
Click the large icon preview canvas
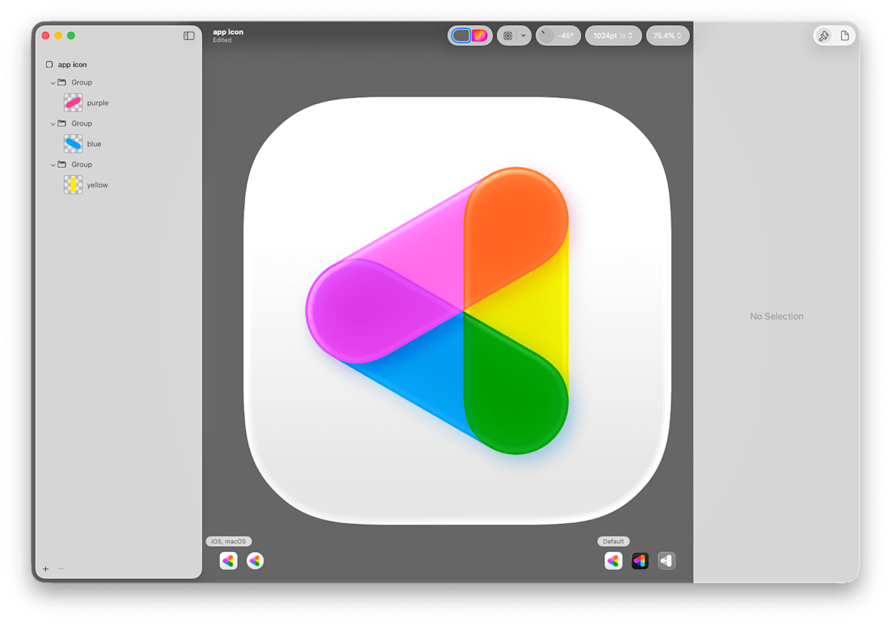coord(457,310)
